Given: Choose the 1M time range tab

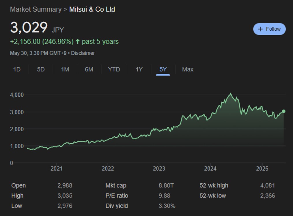Looking at the screenshot, I should [x=65, y=69].
